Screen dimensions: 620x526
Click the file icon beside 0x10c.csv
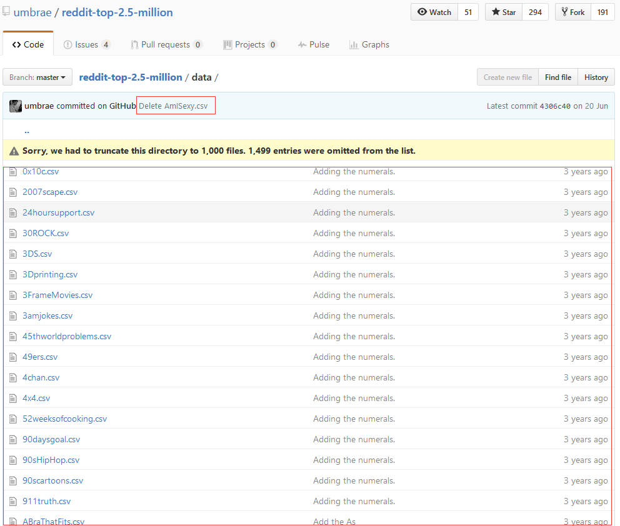point(13,172)
